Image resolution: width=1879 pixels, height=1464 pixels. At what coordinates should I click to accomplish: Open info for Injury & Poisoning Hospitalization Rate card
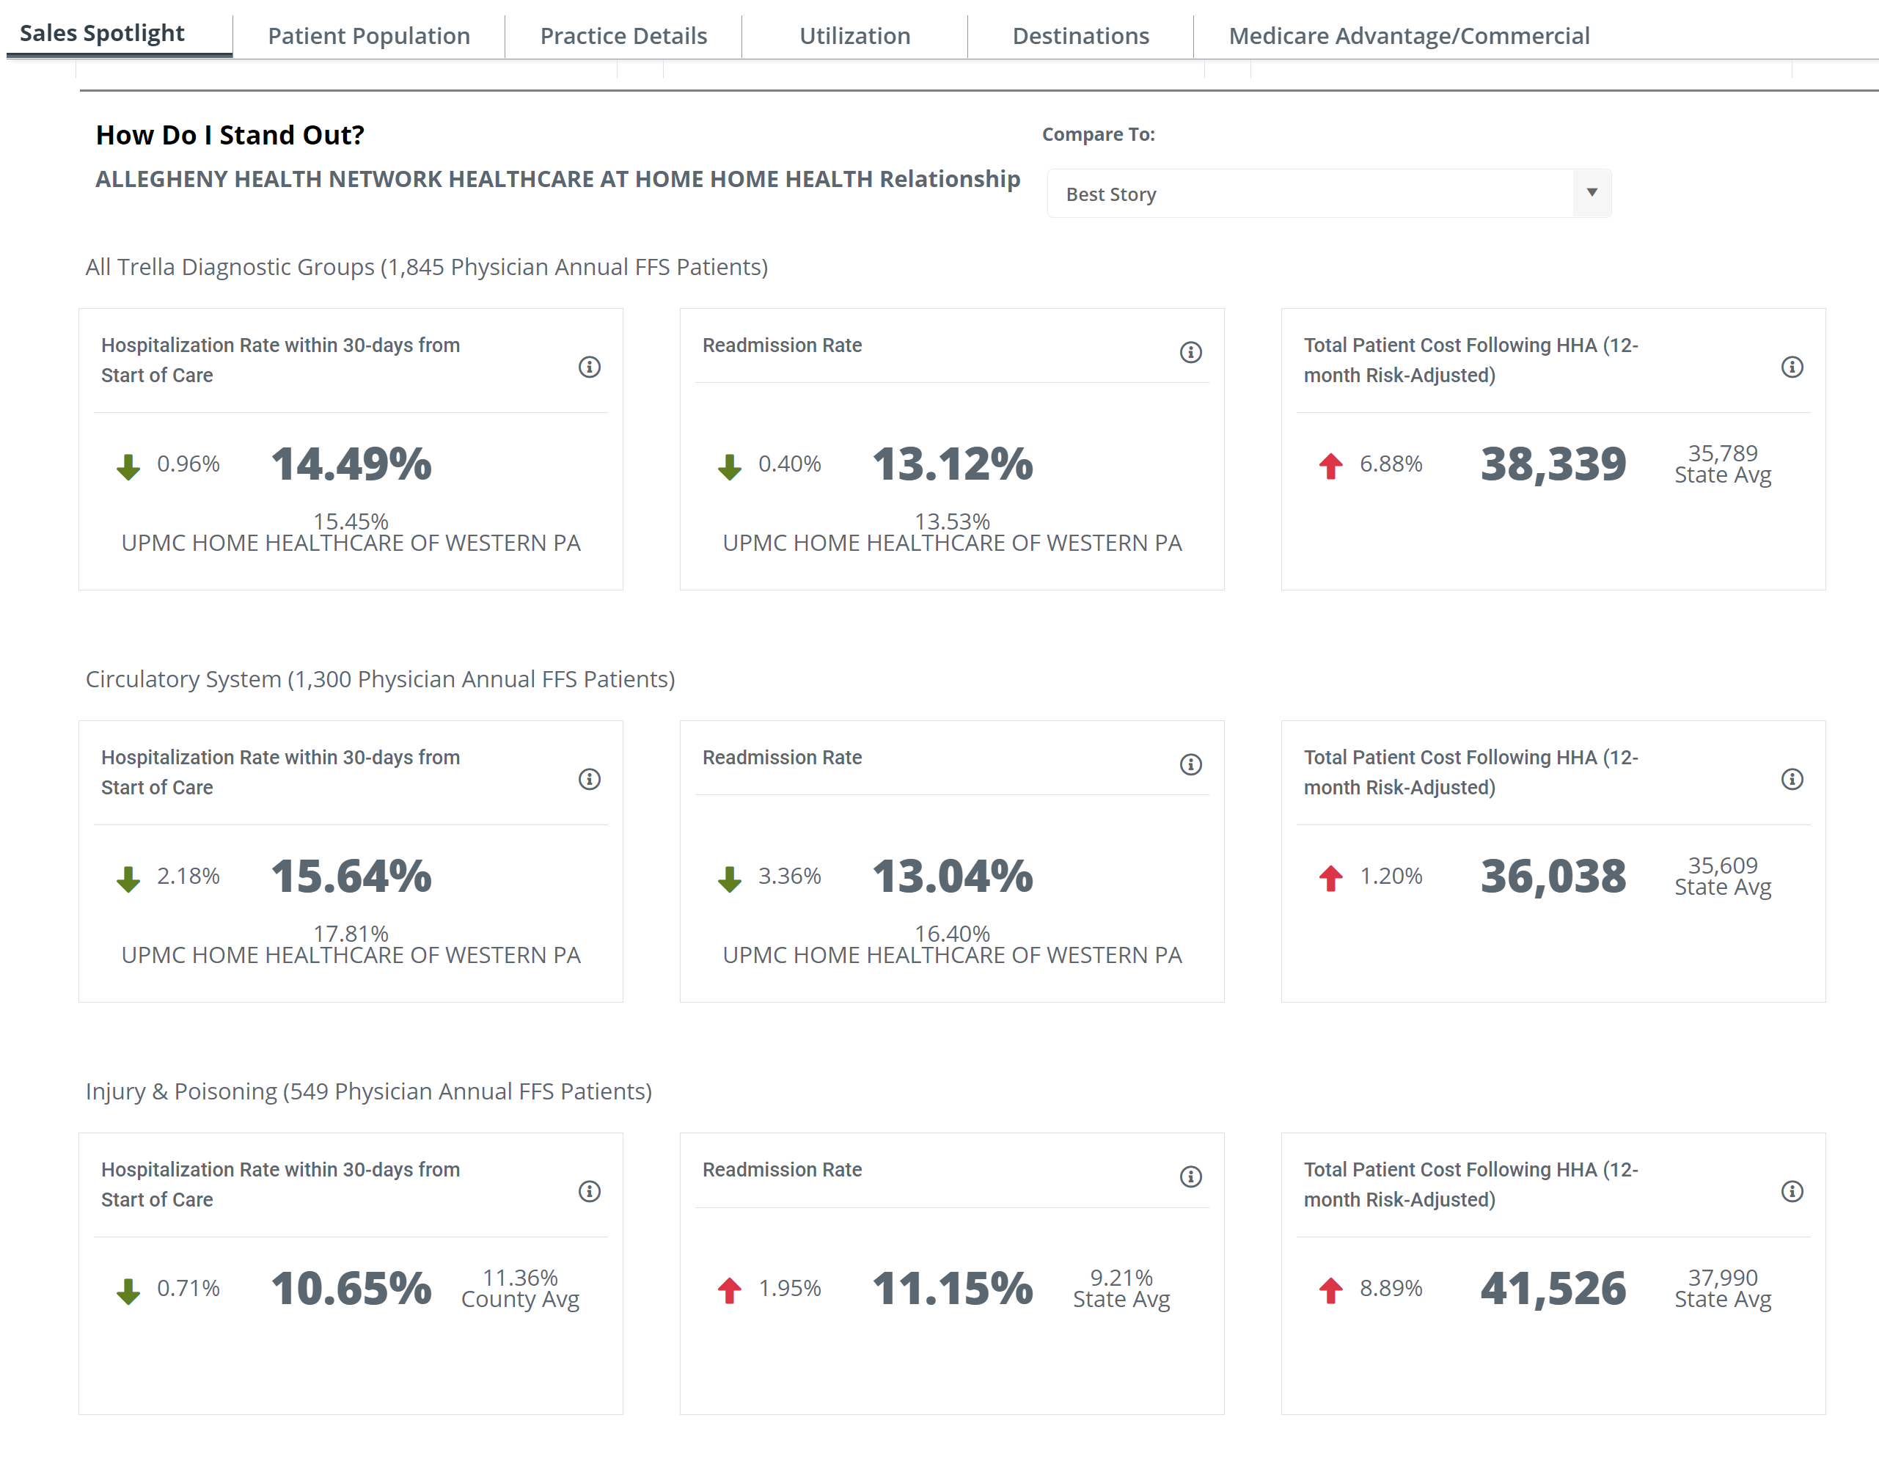pyautogui.click(x=590, y=1191)
